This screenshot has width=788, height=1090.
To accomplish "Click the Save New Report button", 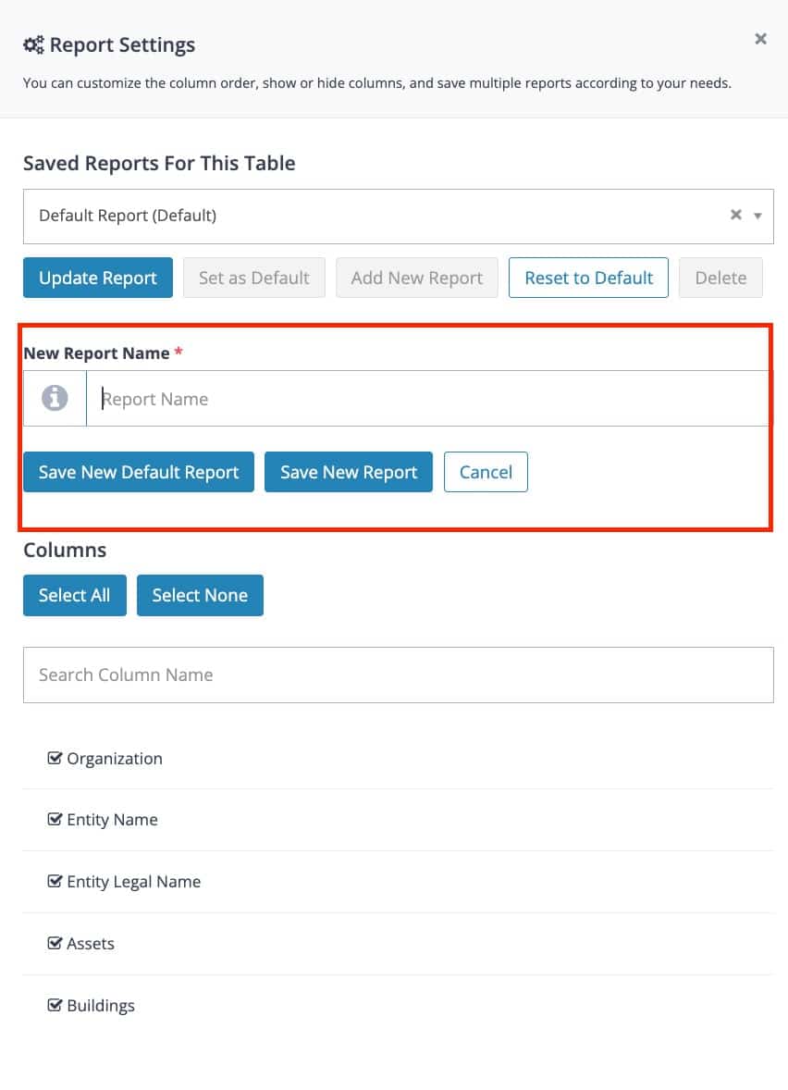I will click(349, 472).
